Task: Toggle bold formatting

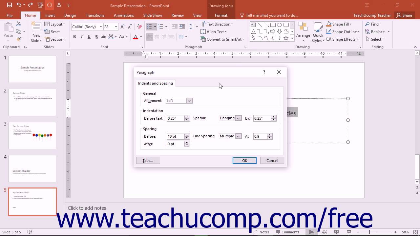Action: [74, 37]
